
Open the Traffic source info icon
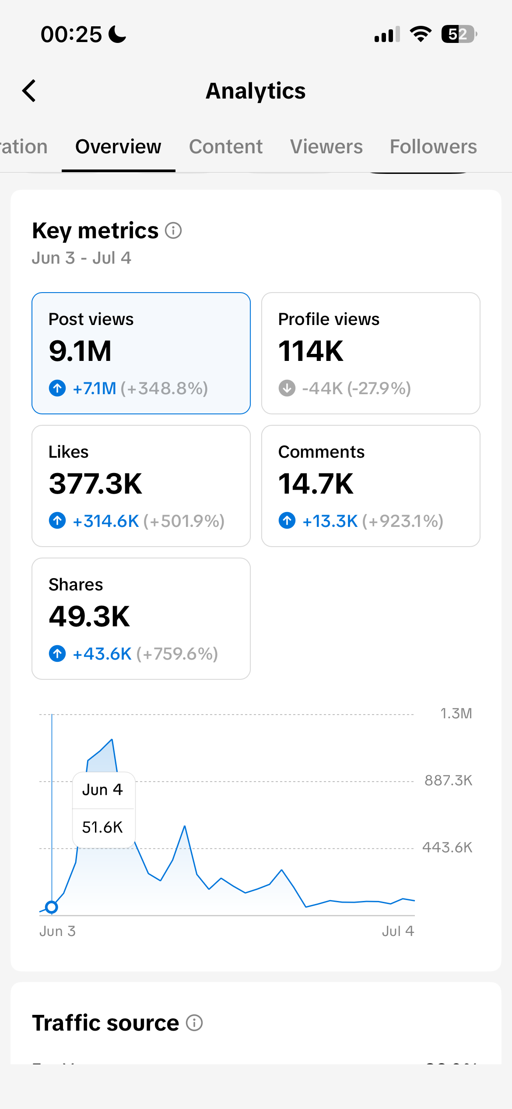coord(194,1023)
